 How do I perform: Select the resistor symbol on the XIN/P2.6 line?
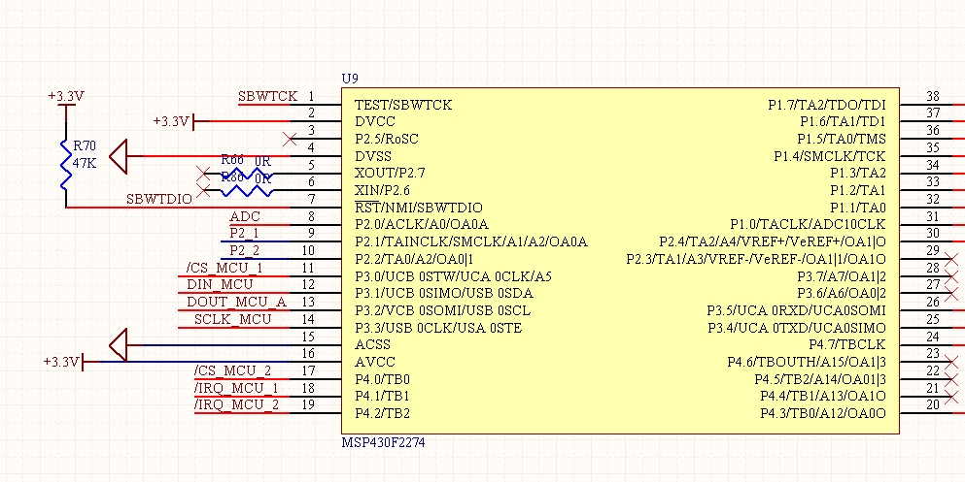(247, 191)
